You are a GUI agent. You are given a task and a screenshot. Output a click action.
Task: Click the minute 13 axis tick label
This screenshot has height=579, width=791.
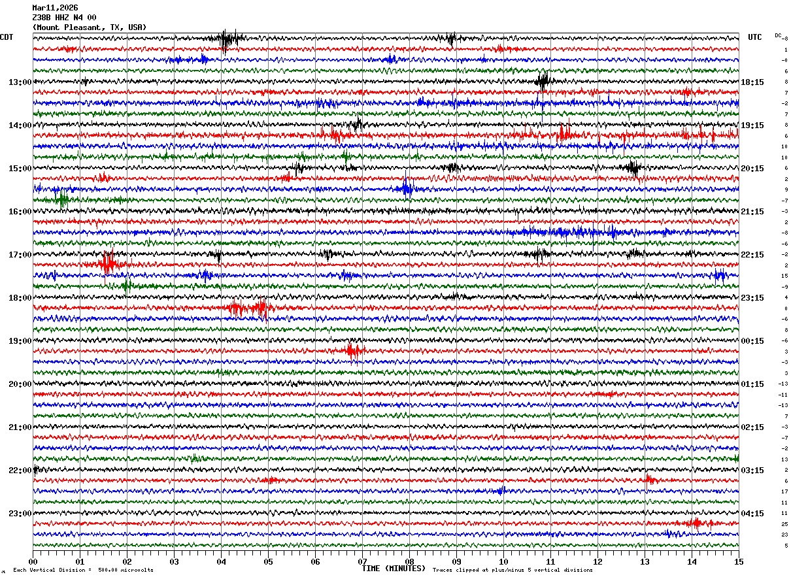(x=645, y=561)
